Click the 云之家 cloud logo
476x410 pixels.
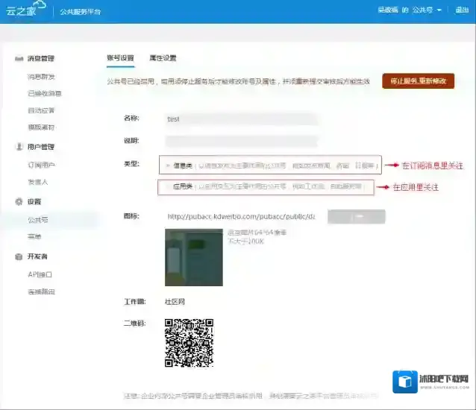(x=26, y=9)
